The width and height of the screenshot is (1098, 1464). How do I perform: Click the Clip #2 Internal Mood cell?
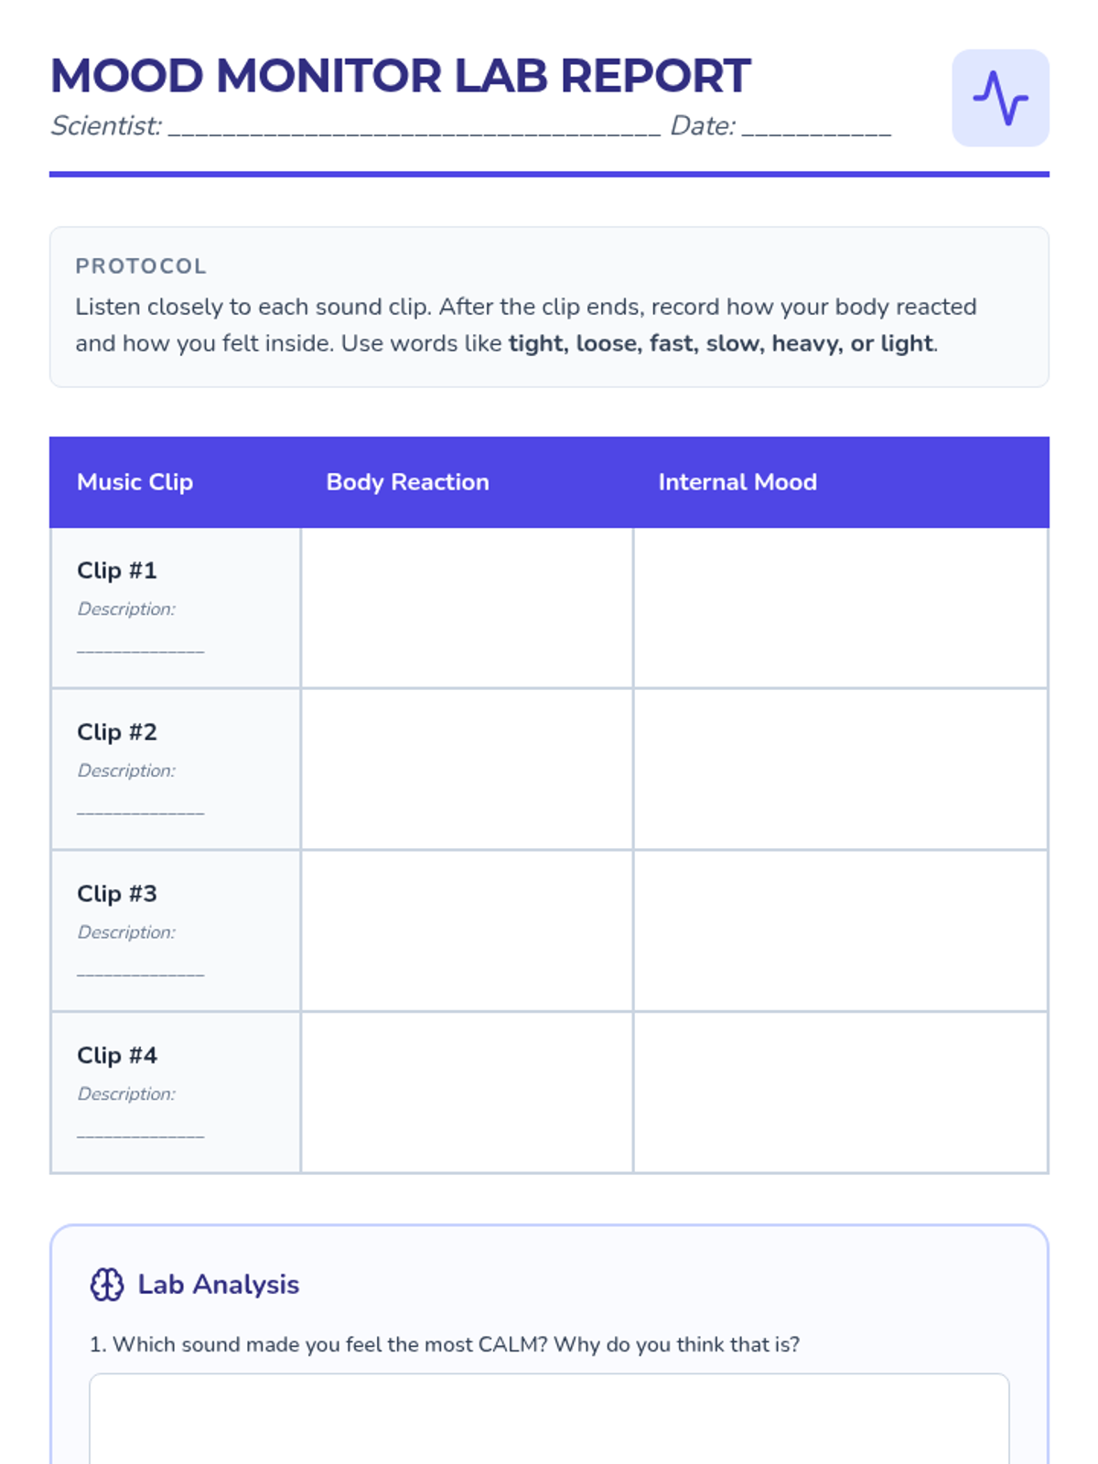(840, 769)
